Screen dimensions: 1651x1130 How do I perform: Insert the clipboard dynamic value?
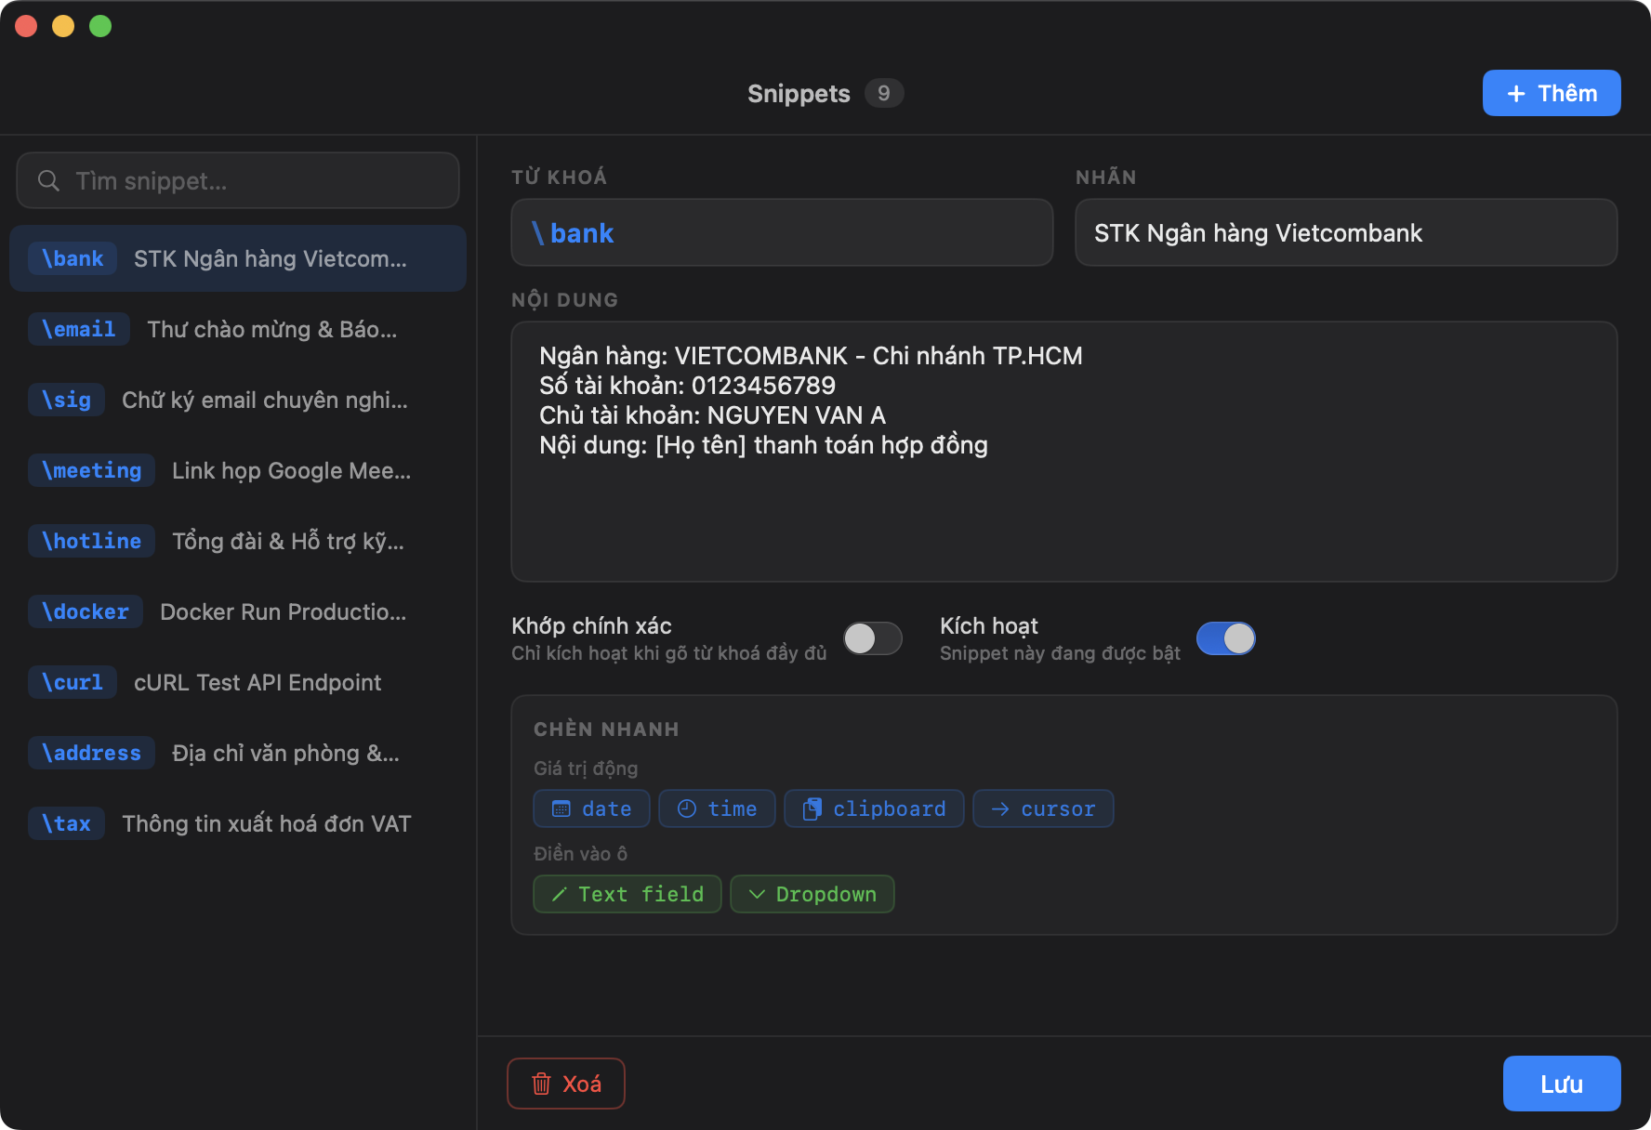point(874,808)
